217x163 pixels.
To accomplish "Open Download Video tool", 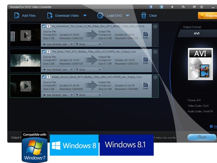I will [x=63, y=15].
